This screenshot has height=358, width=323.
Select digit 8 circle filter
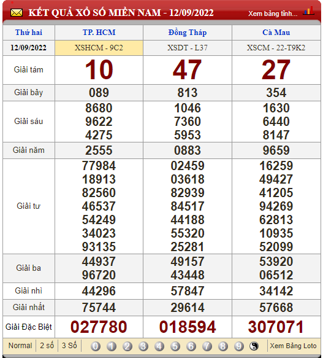tap(223, 346)
